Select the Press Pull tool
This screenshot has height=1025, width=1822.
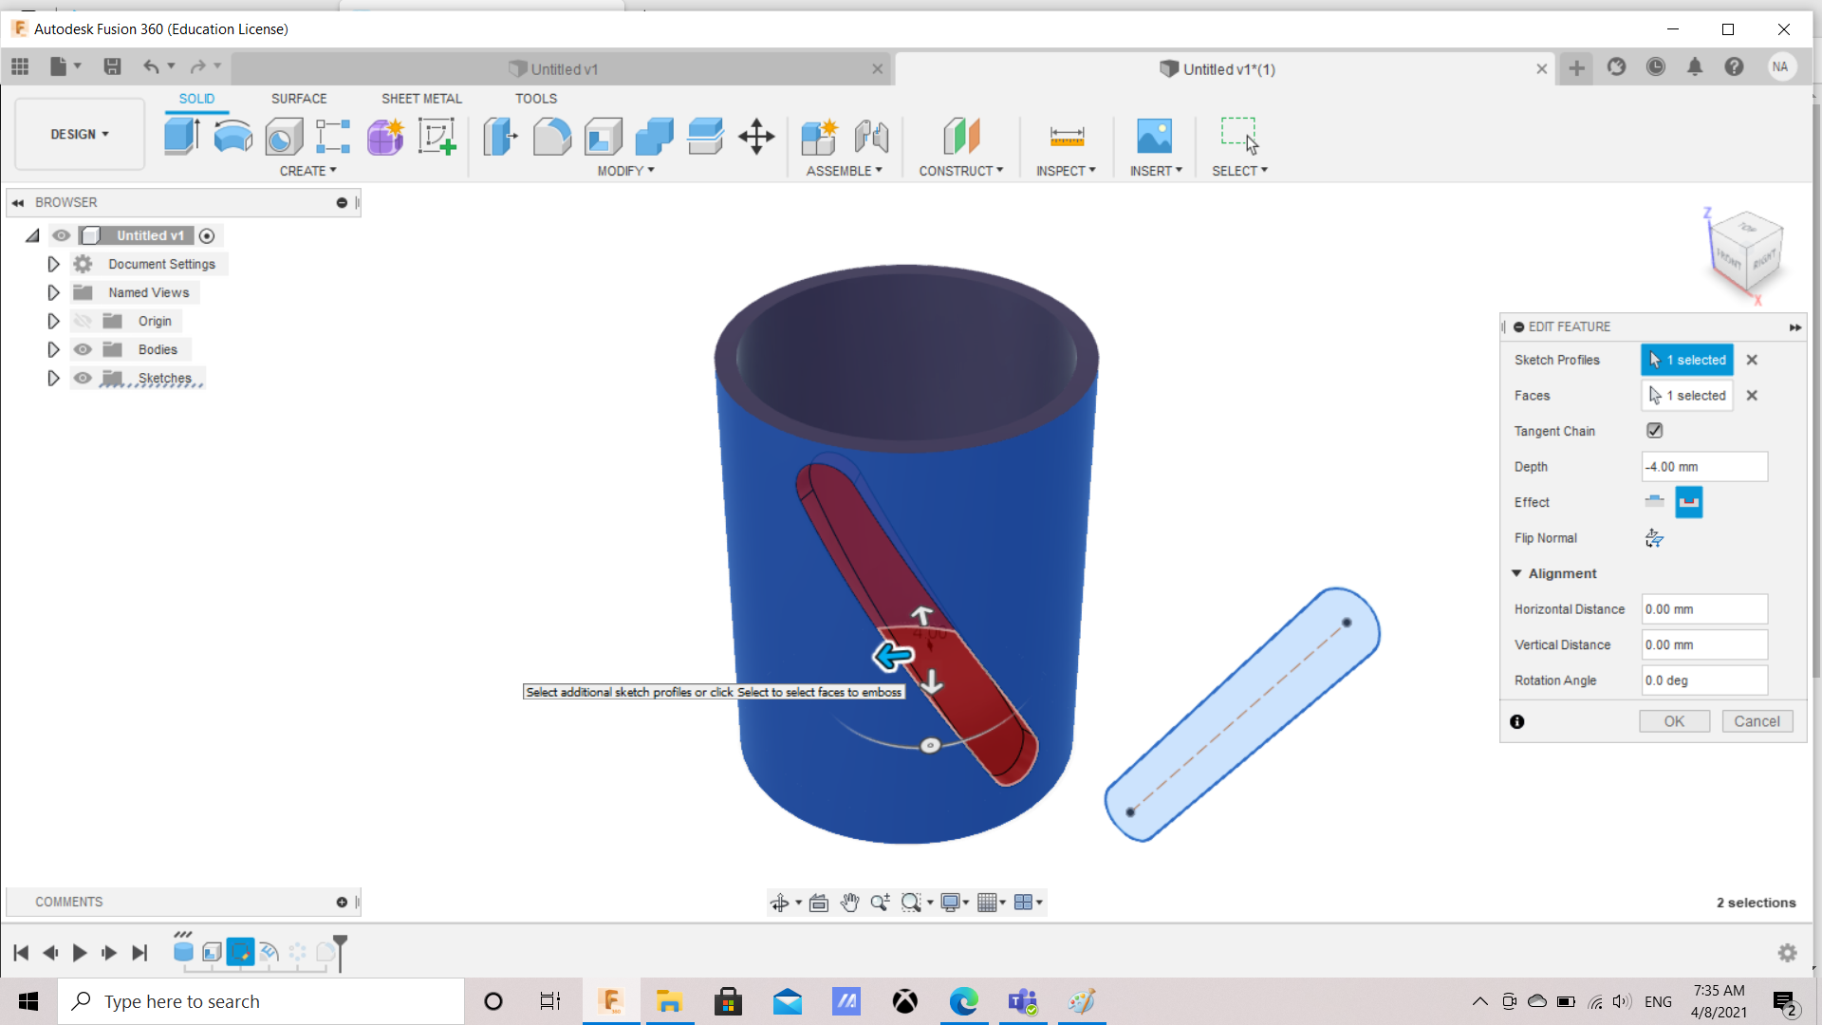click(500, 137)
